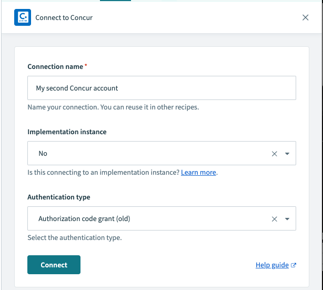Expand the Authentication type dropdown arrow
This screenshot has height=290, width=323.
[x=287, y=219]
